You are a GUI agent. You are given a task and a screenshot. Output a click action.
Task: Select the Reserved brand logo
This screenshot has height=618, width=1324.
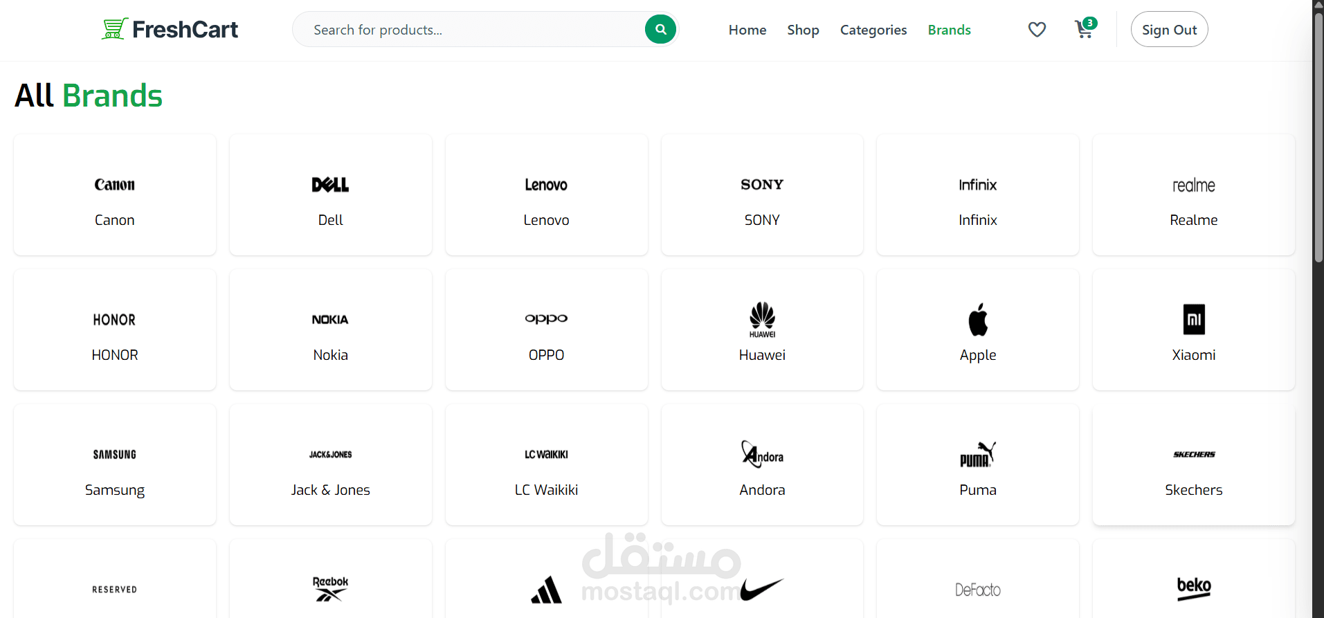tap(115, 590)
